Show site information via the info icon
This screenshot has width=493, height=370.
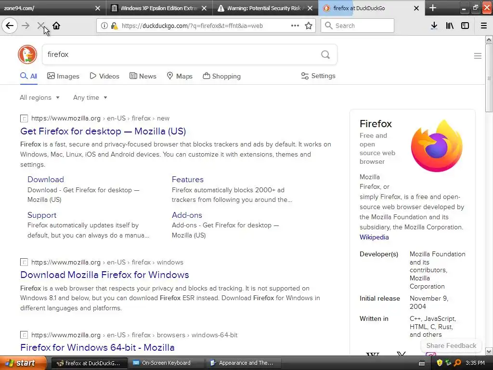pyautogui.click(x=104, y=26)
